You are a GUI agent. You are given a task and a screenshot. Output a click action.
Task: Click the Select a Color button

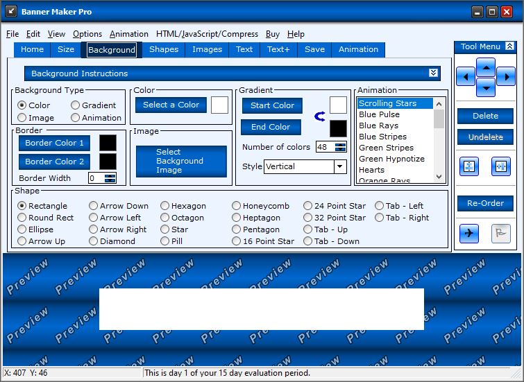(x=171, y=105)
